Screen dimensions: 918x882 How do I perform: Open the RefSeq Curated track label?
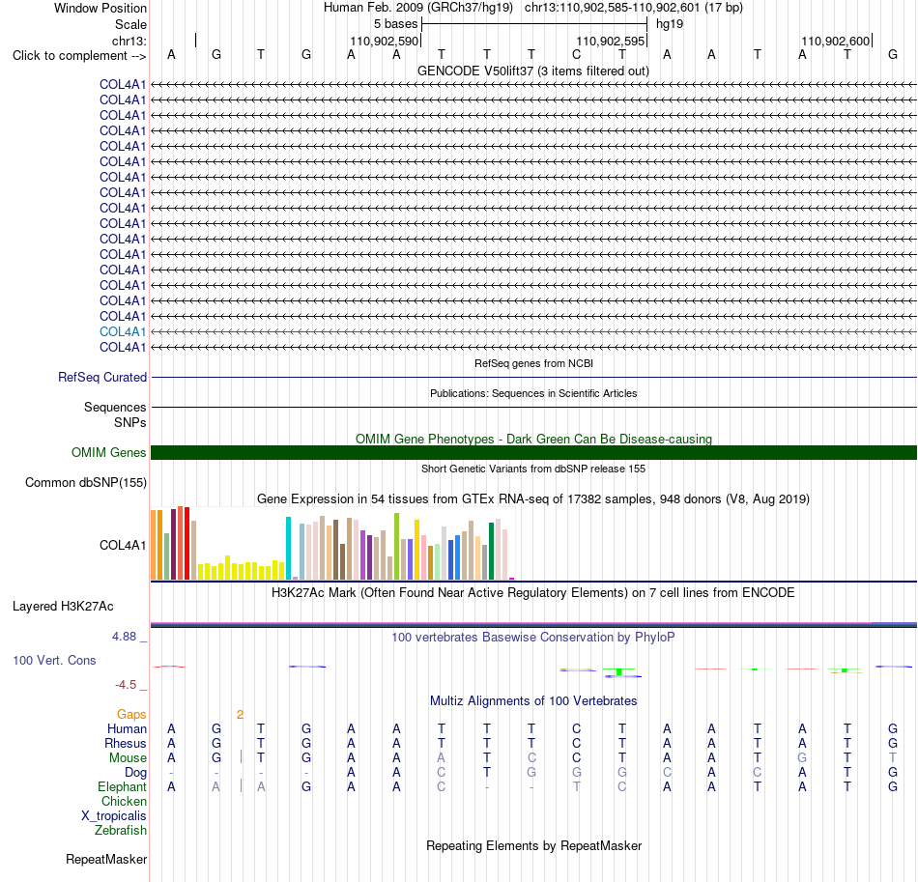click(x=101, y=378)
